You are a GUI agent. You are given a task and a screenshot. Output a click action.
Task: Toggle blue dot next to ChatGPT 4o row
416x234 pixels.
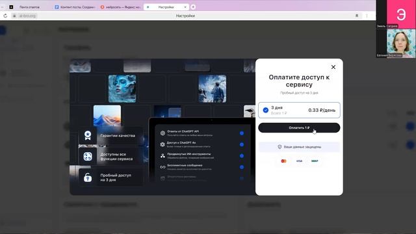pos(242,144)
